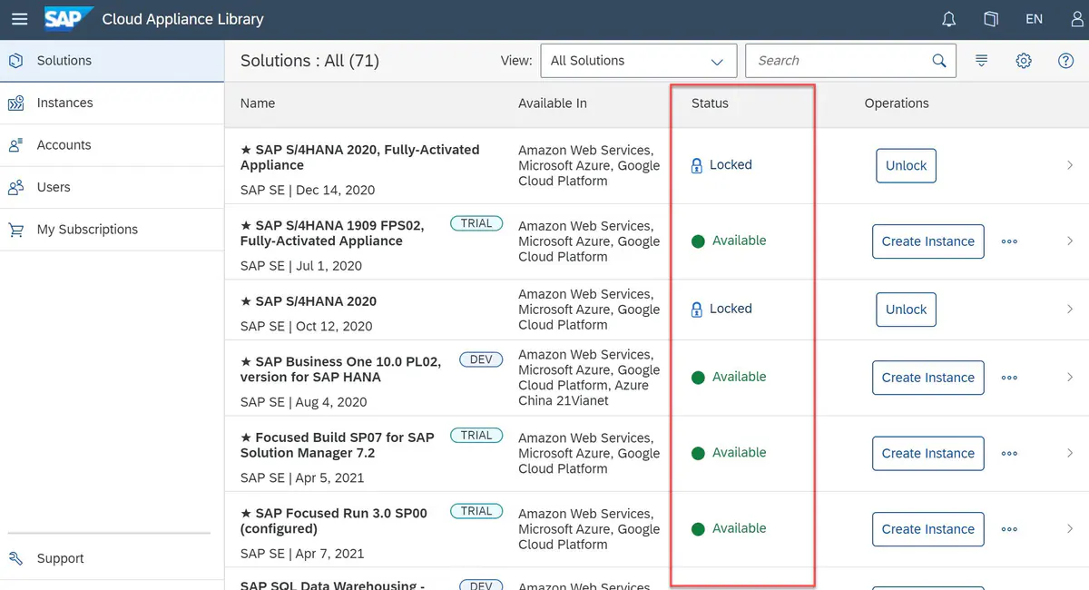The height and width of the screenshot is (590, 1089).
Task: Open My Subscriptions in sidebar
Action: point(113,230)
